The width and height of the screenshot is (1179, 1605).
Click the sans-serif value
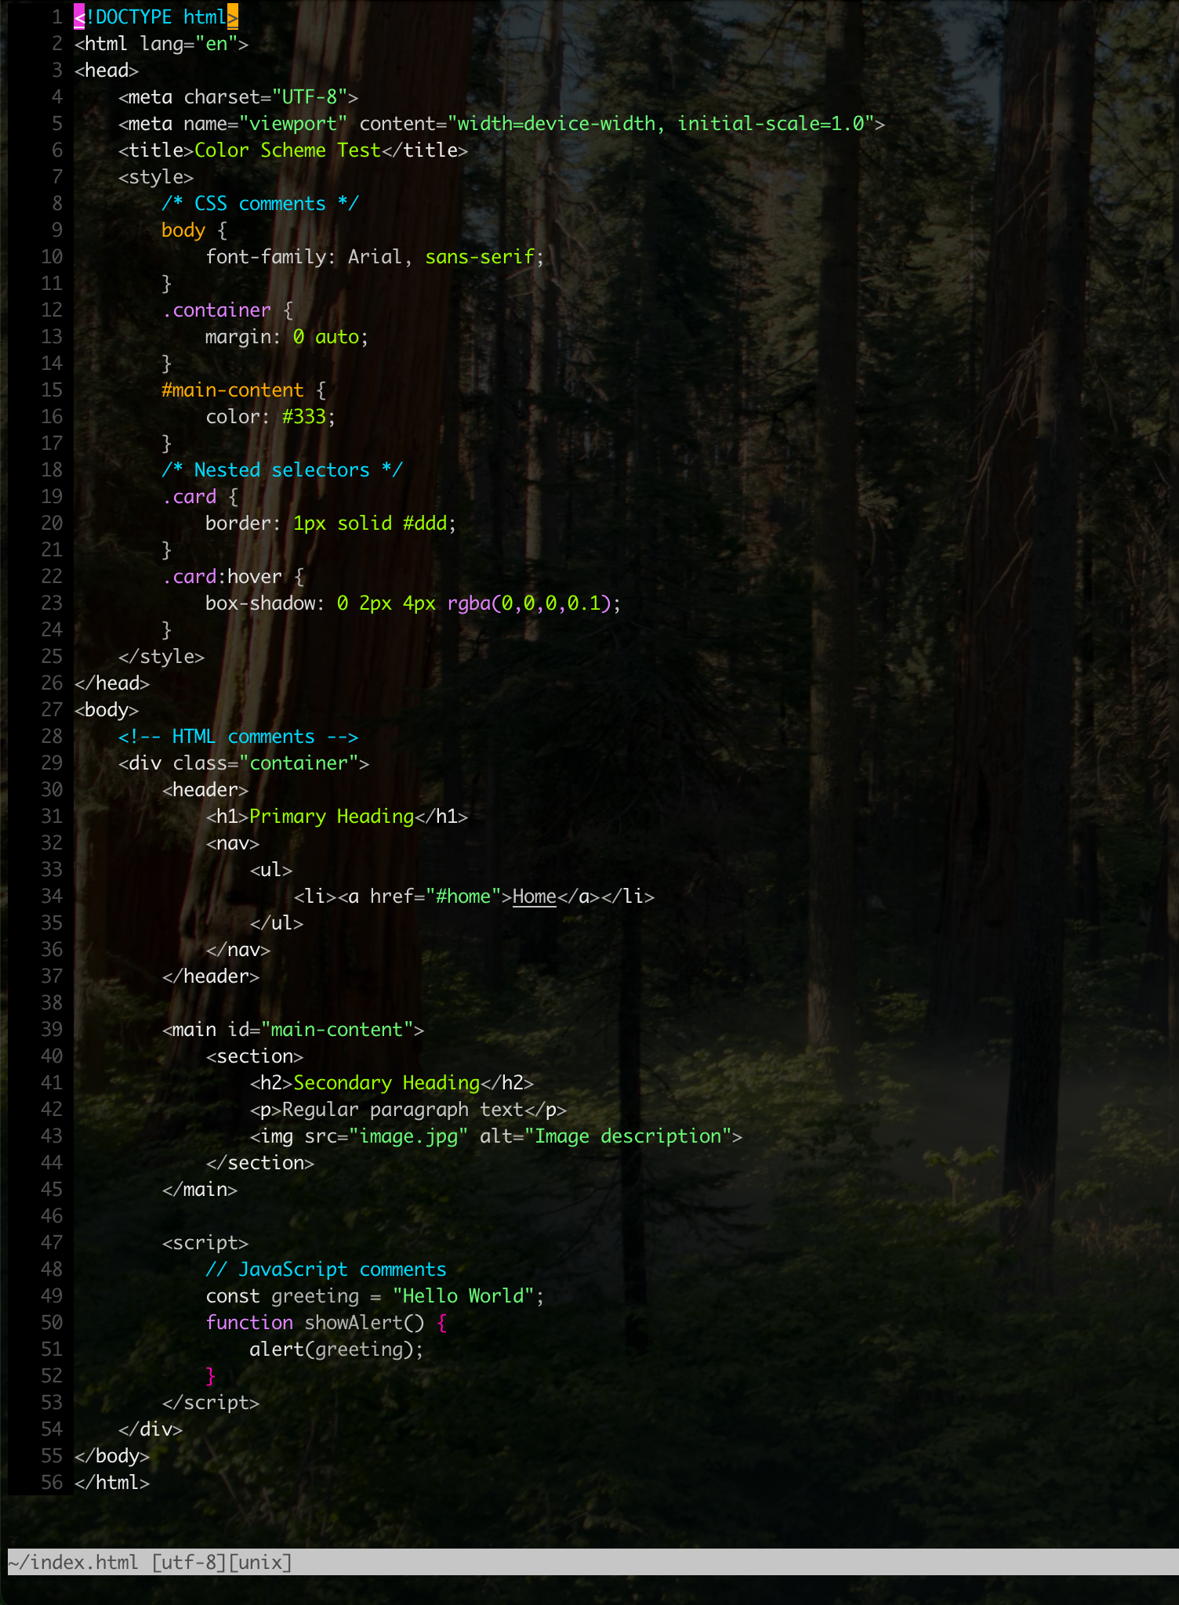tap(480, 256)
